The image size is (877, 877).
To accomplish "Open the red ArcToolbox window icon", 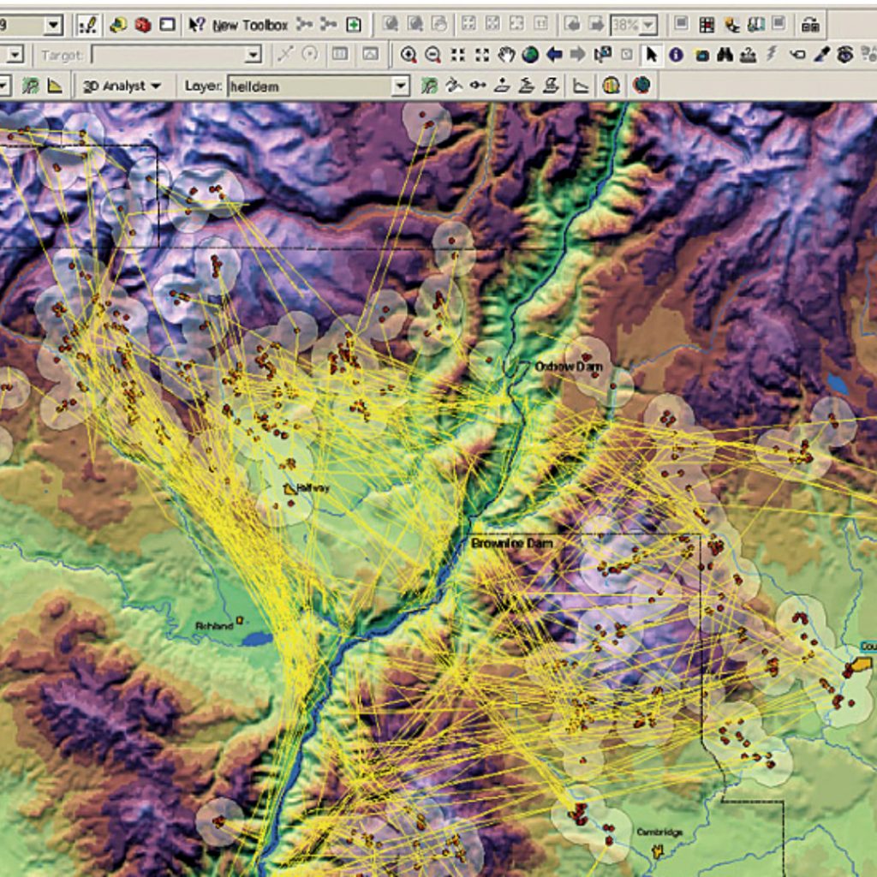I will tap(143, 25).
